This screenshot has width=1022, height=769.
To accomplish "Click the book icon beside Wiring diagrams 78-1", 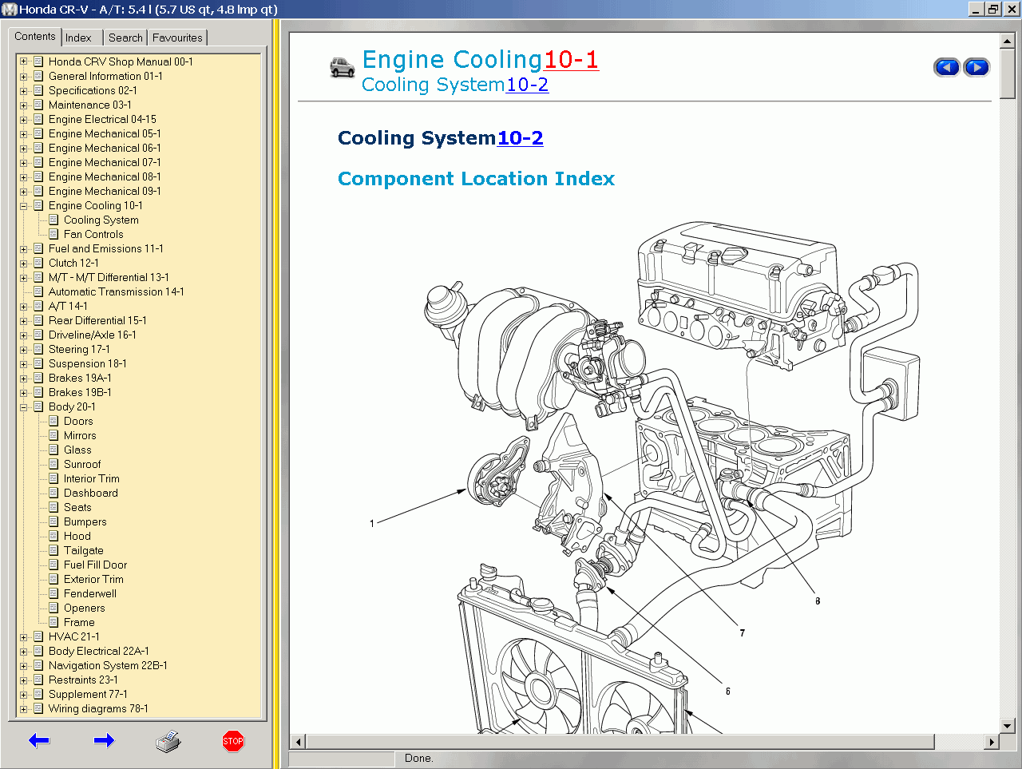I will pos(38,708).
